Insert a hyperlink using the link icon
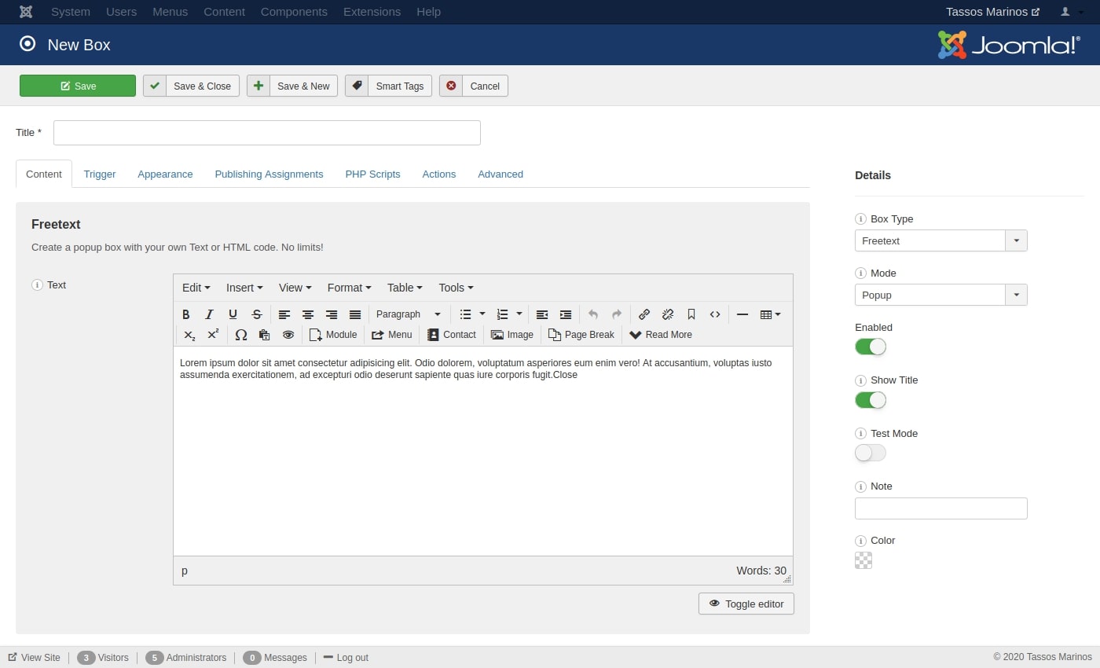Image resolution: width=1100 pixels, height=668 pixels. (643, 314)
